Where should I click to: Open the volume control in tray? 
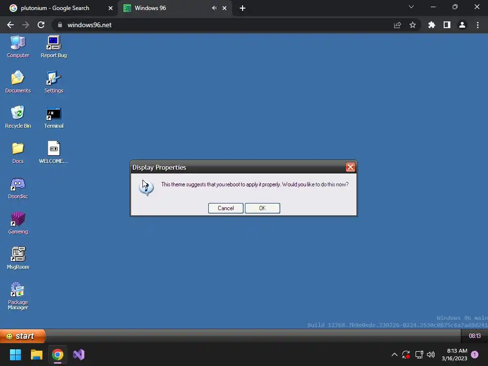click(431, 355)
